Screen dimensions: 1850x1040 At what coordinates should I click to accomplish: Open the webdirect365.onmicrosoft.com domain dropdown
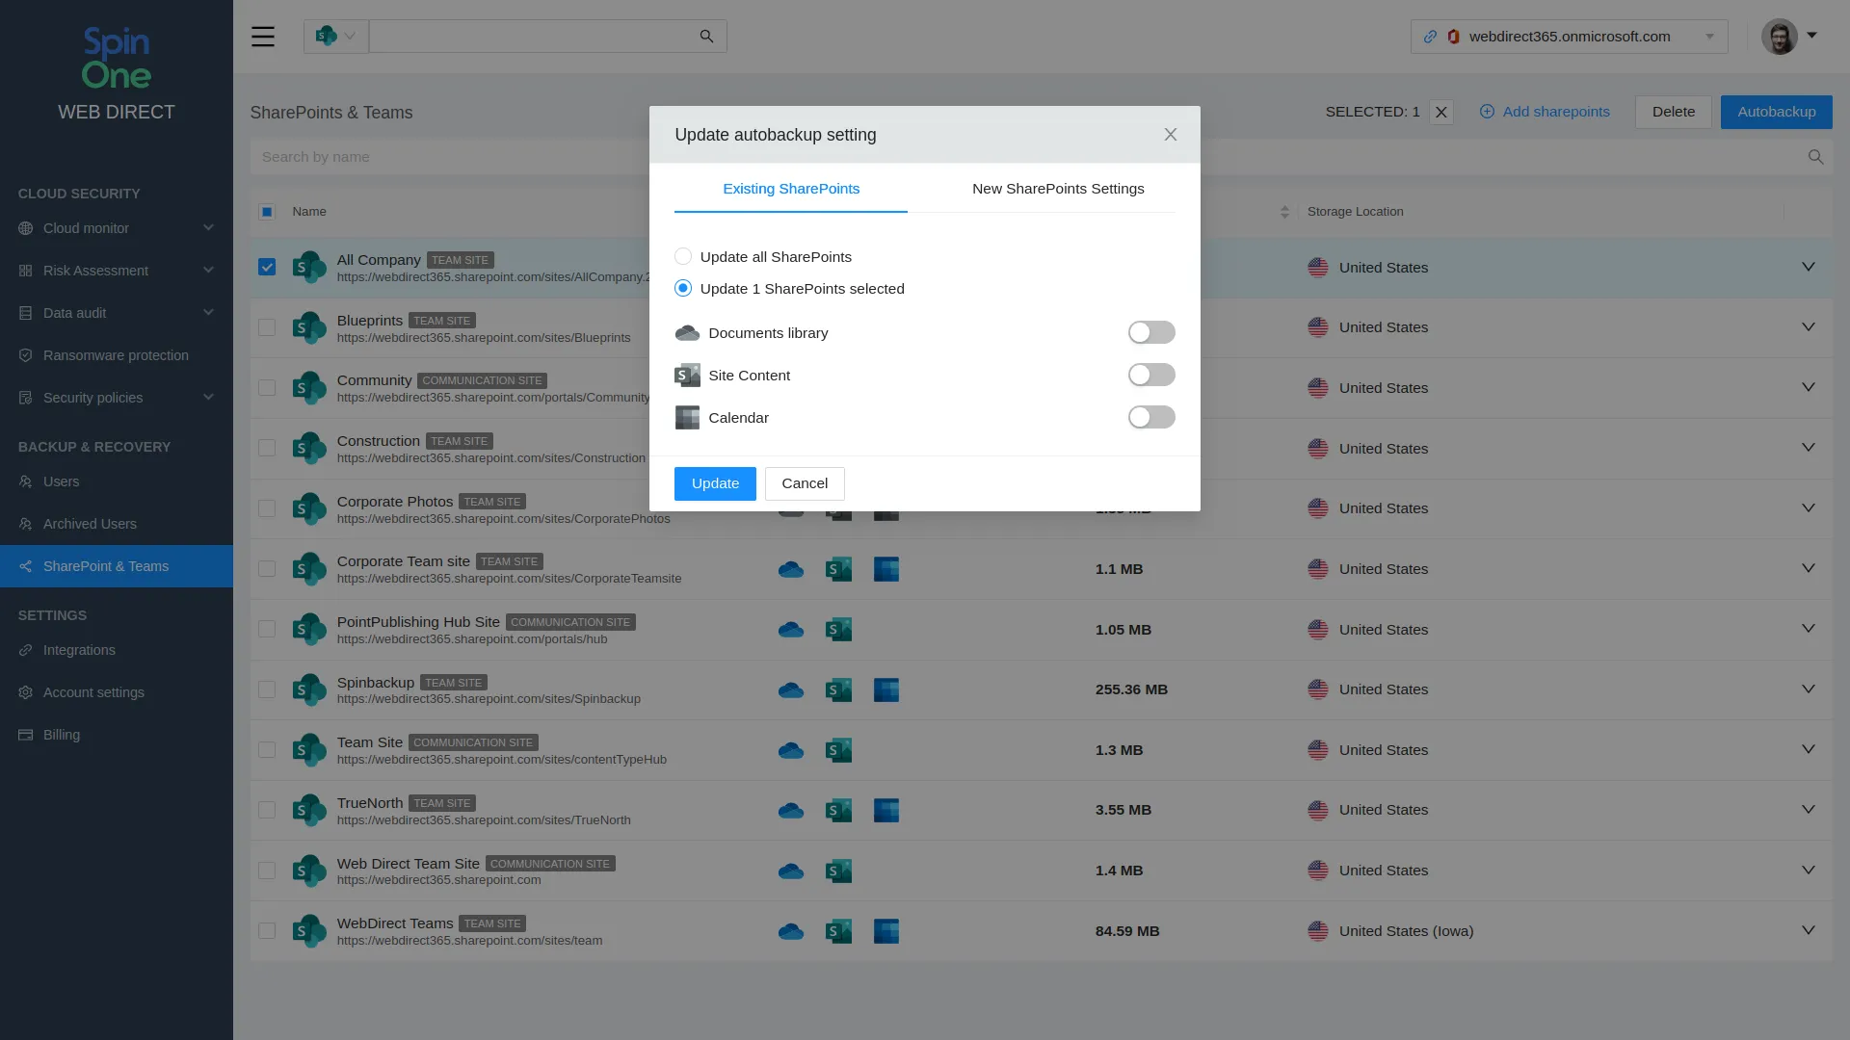1710,37
